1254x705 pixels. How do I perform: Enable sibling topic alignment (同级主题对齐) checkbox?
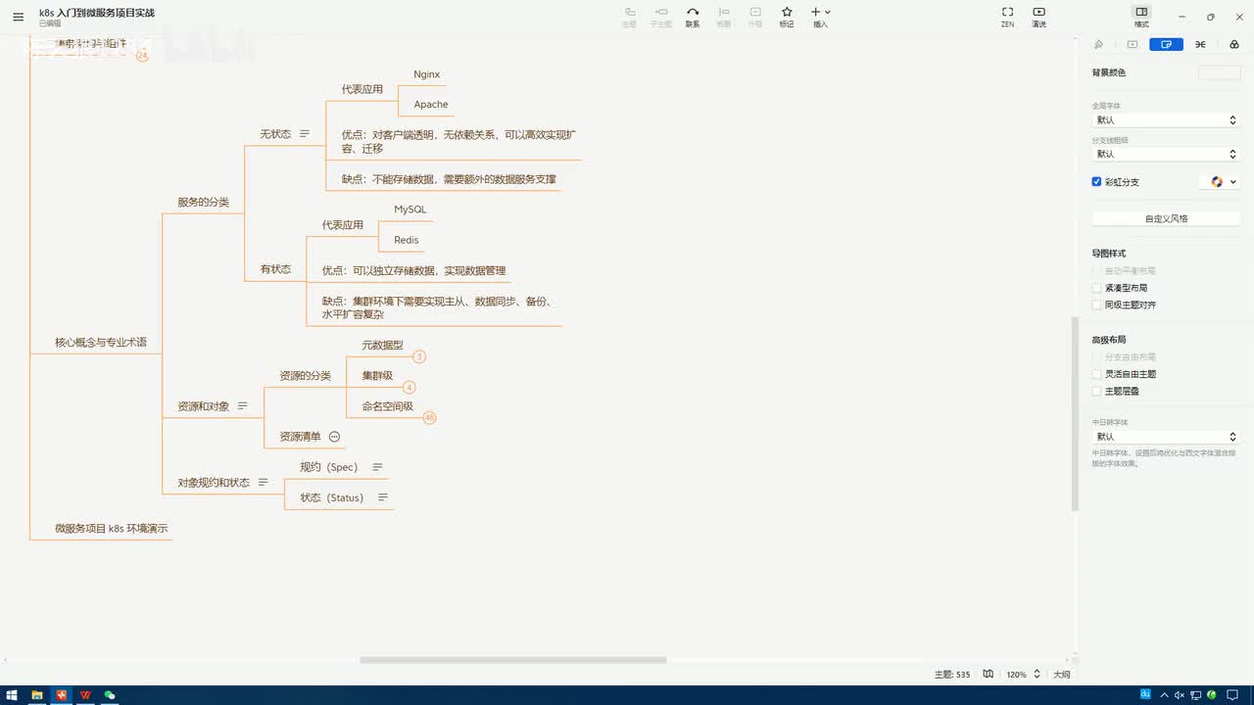[x=1097, y=305]
